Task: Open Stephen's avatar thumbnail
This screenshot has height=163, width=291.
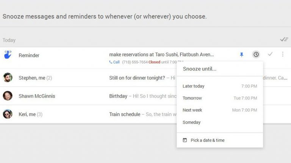Action: pos(8,78)
